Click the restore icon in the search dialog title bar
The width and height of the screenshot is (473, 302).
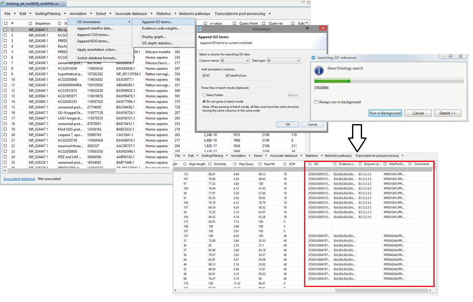450,57
